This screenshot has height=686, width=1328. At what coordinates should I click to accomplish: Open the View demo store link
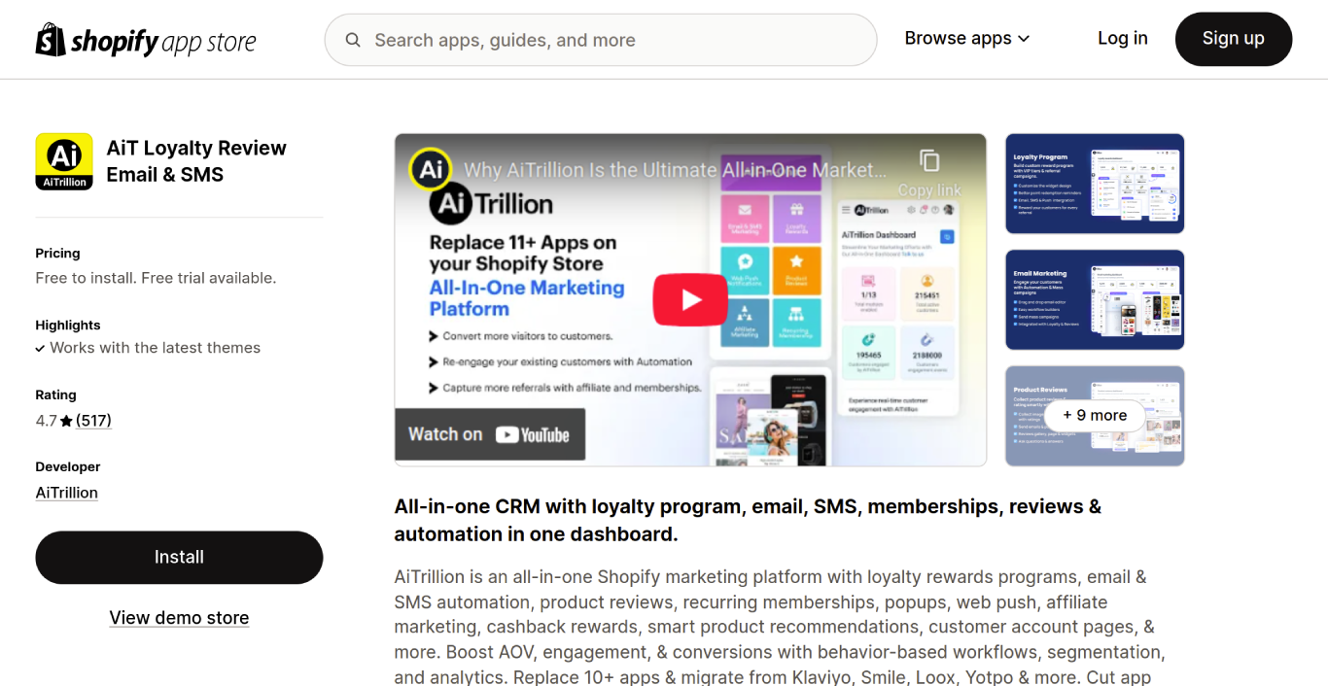click(x=179, y=618)
